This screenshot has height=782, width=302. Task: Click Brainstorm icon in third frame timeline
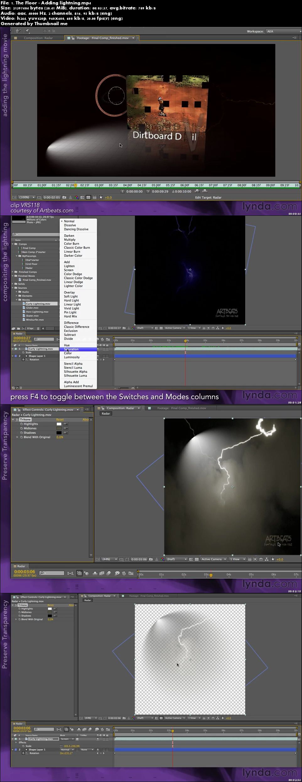pos(117,573)
